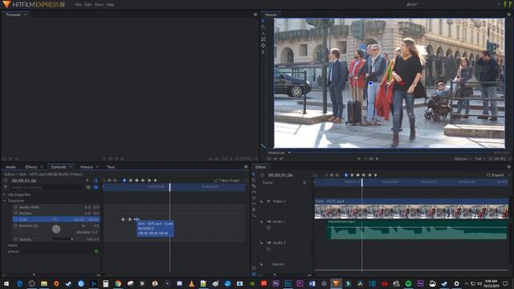Click the first Scale keyframe in Controls timeline
The image size is (514, 289).
pyautogui.click(x=123, y=219)
